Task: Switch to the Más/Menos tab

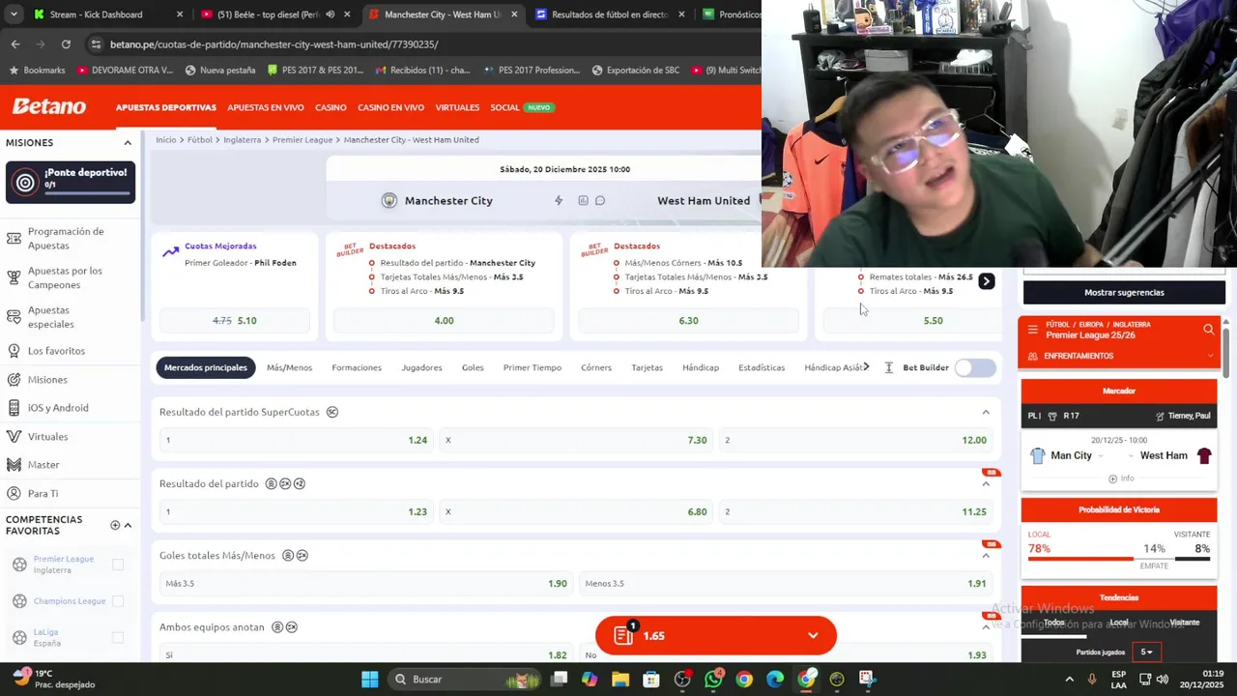Action: click(x=289, y=367)
